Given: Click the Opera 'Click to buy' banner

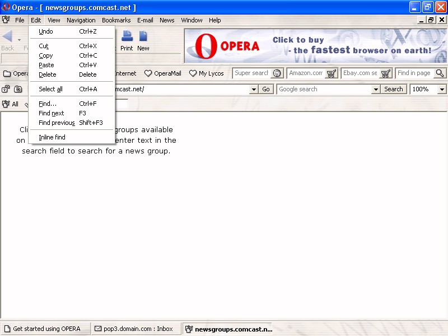Looking at the screenshot, I should pyautogui.click(x=315, y=46).
